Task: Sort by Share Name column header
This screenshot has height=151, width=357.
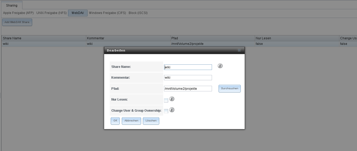Action: pyautogui.click(x=44, y=38)
